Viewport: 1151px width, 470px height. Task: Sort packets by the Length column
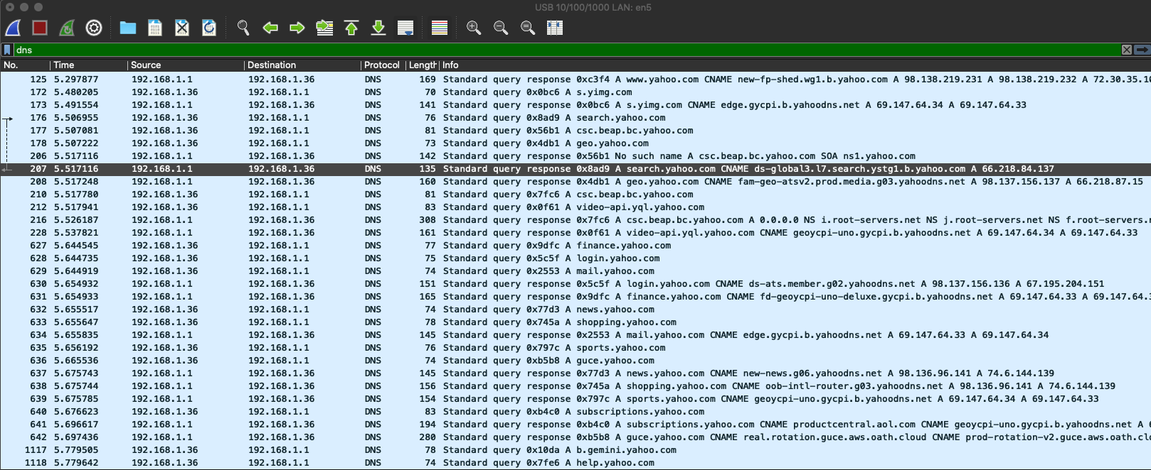point(423,65)
